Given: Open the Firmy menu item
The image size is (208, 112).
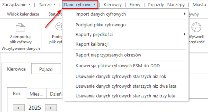Looking at the screenshot, I should [x=135, y=5].
